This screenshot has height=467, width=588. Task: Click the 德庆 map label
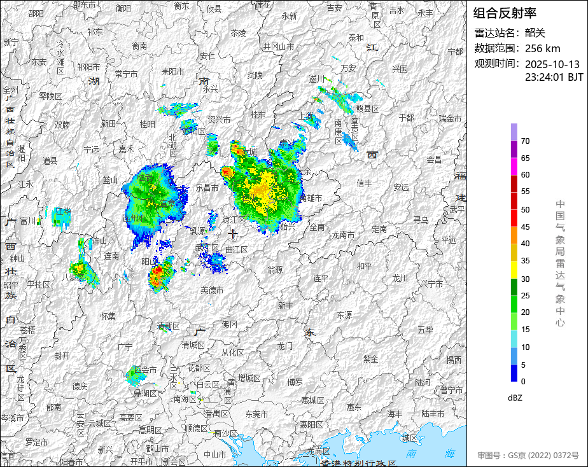(x=80, y=386)
